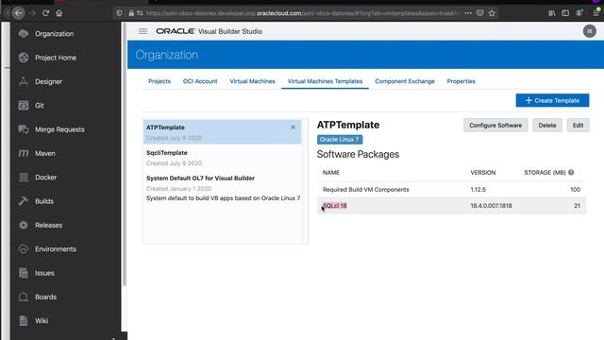
Task: Select Virtual Machines Templates tab
Action: tap(325, 81)
